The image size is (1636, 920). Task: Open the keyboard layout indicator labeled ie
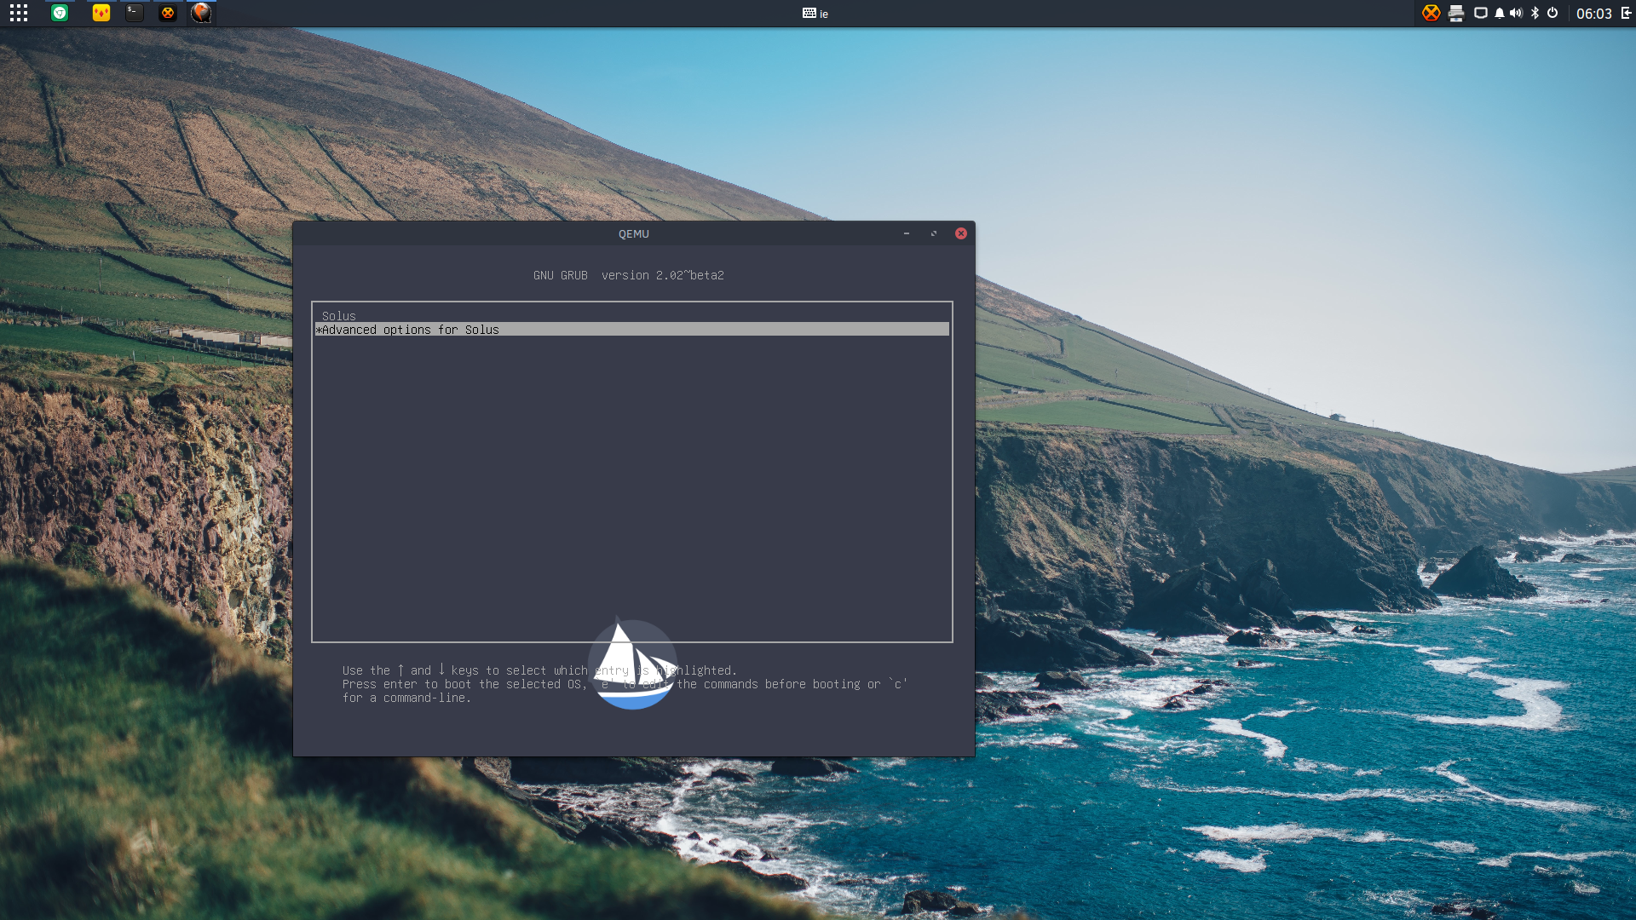[x=815, y=14]
